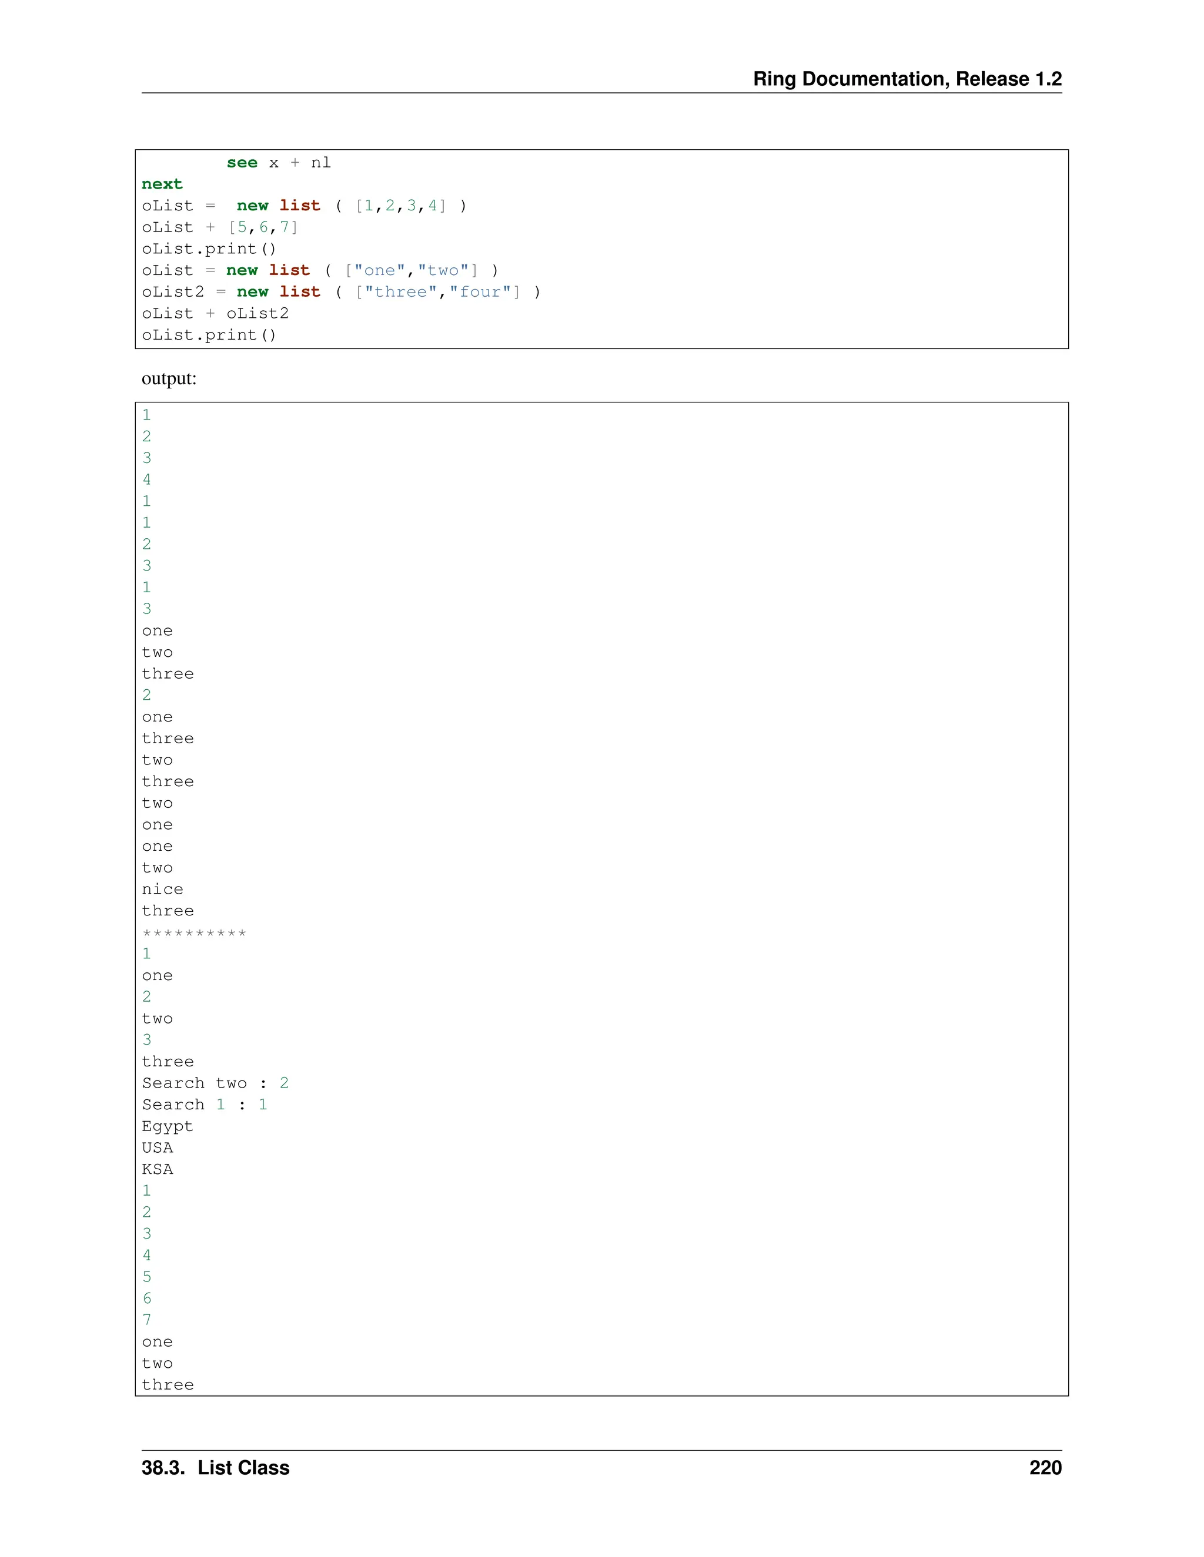
Task: Click the first 'oList.print()' line
Action: coord(208,249)
